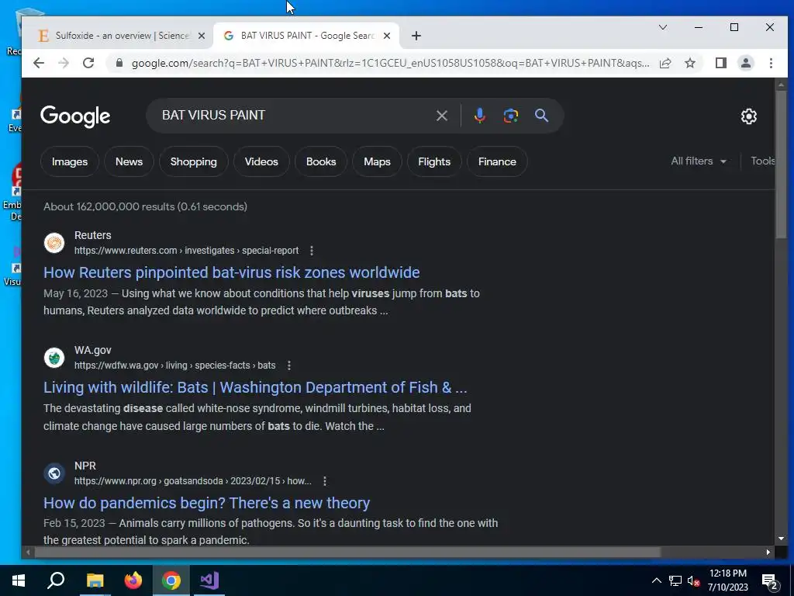Open Chrome side panel
This screenshot has height=596, width=794.
(x=720, y=63)
